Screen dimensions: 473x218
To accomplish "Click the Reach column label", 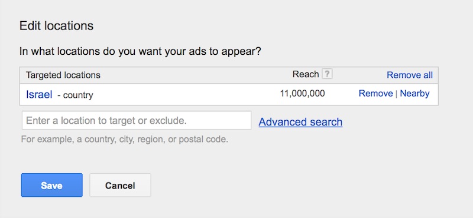I will [306, 74].
